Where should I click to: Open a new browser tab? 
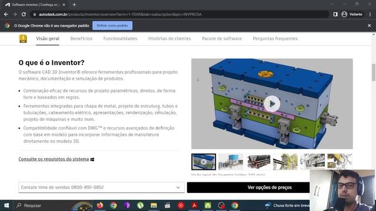74,5
